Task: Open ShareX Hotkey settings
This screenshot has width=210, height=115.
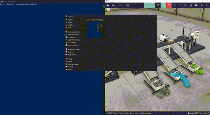Action: tap(73, 45)
